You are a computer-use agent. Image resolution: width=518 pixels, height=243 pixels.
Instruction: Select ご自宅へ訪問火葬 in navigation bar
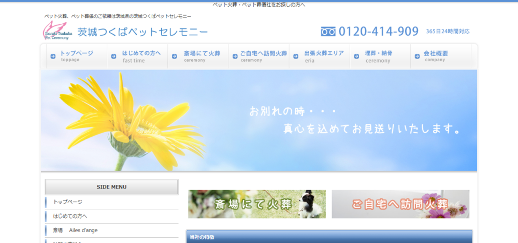tap(259, 56)
